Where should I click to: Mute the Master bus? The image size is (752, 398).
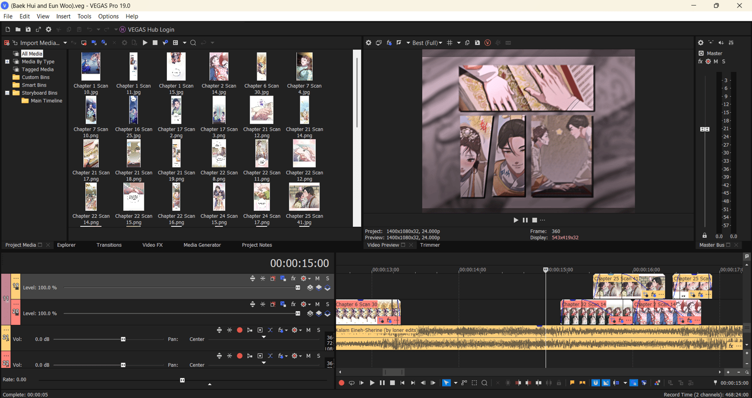(x=716, y=62)
